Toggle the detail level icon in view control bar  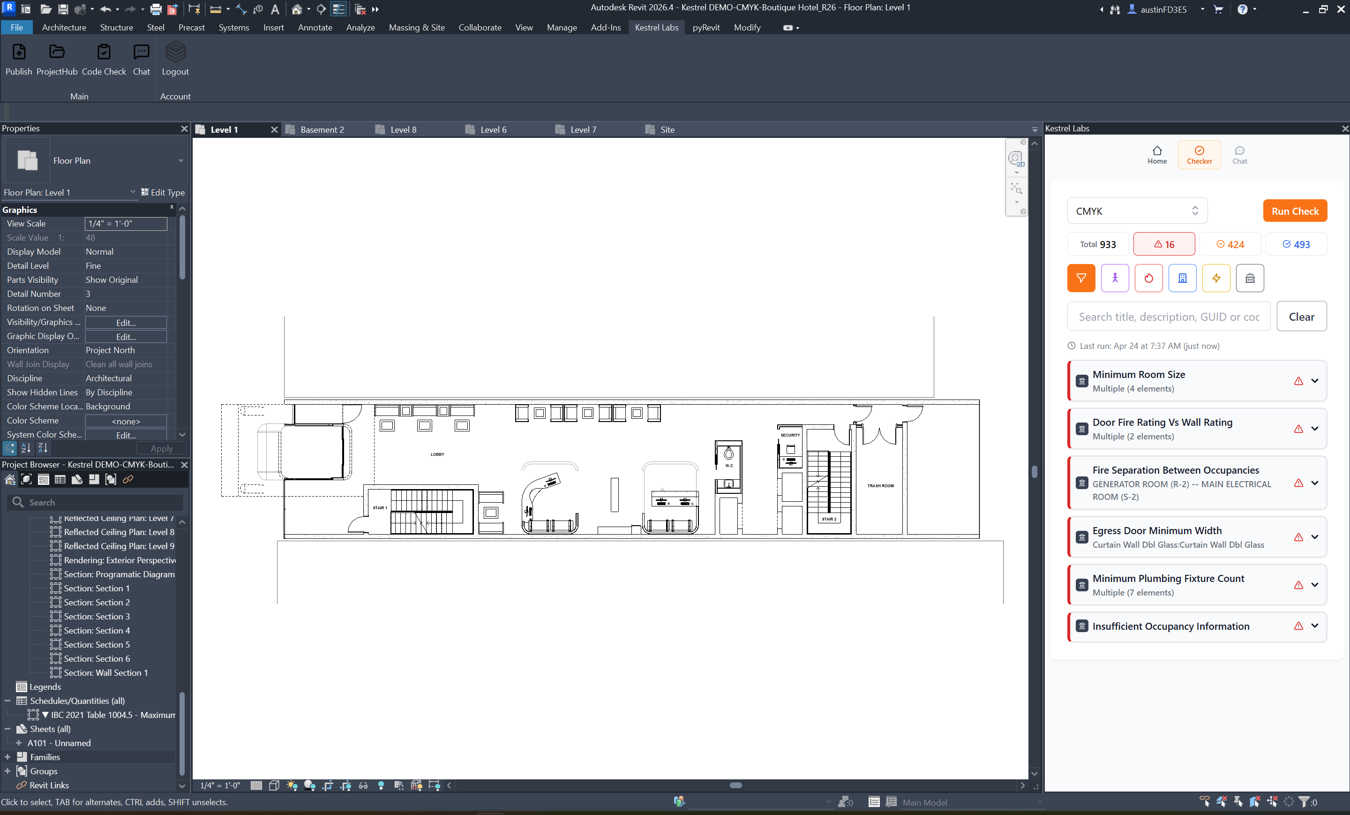tap(256, 785)
